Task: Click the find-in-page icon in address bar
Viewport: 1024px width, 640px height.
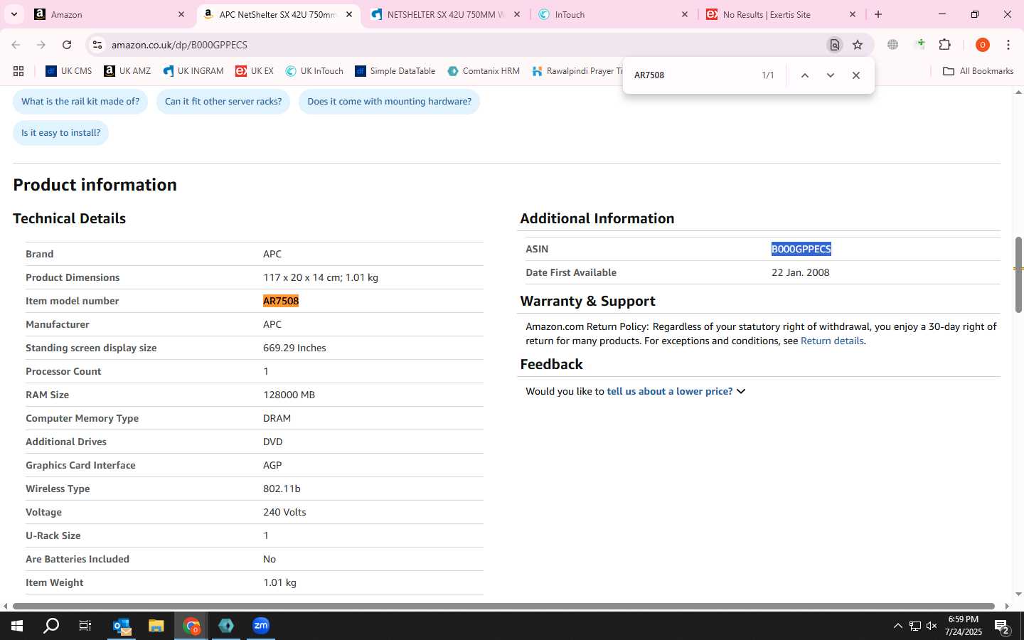Action: click(x=835, y=45)
